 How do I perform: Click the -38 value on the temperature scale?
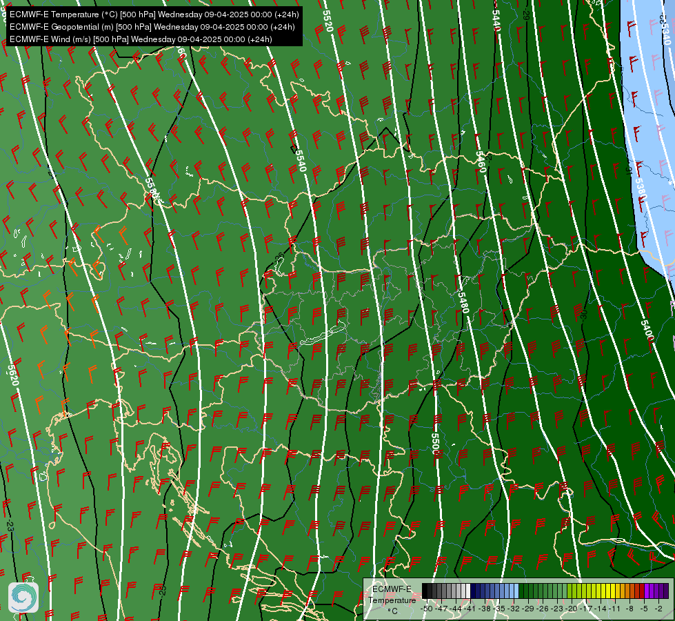point(484,609)
